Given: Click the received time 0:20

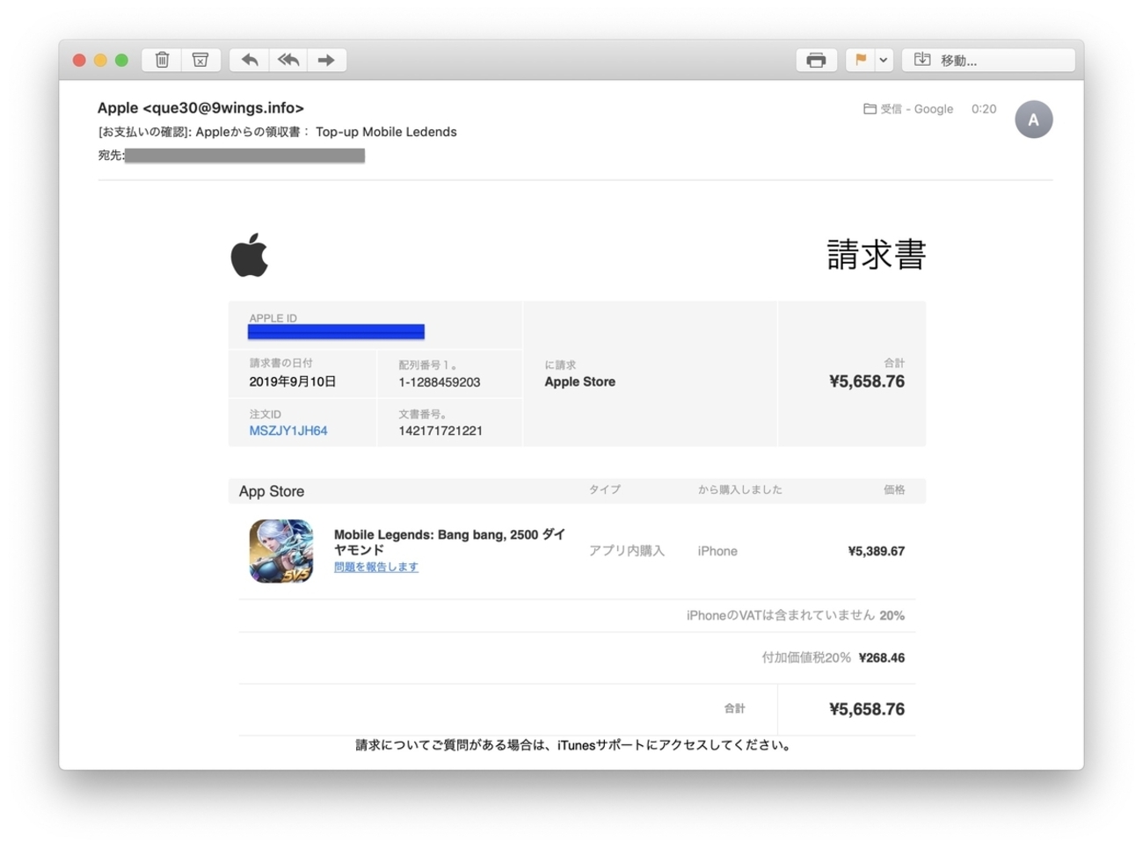Looking at the screenshot, I should (x=984, y=109).
